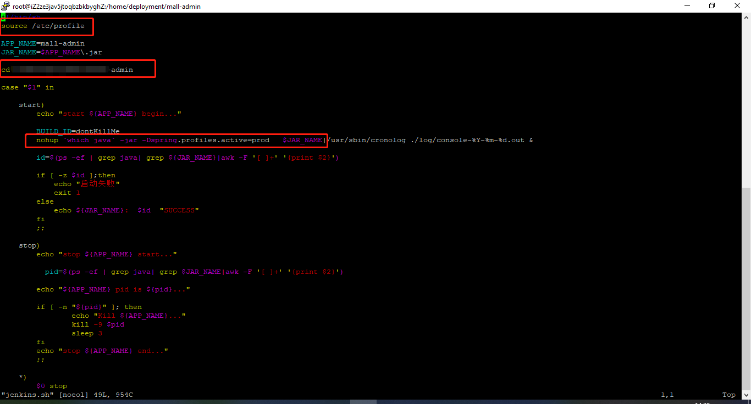The image size is (751, 404).
Task: Click the window title mall-admin path
Action: (x=107, y=7)
